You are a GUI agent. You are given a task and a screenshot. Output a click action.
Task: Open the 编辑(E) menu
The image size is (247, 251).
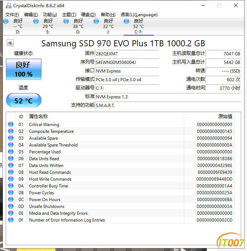(x=31, y=15)
